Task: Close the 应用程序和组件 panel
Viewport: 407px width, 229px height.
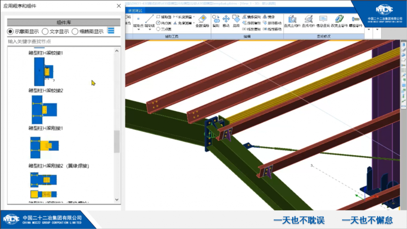Action: [118, 6]
